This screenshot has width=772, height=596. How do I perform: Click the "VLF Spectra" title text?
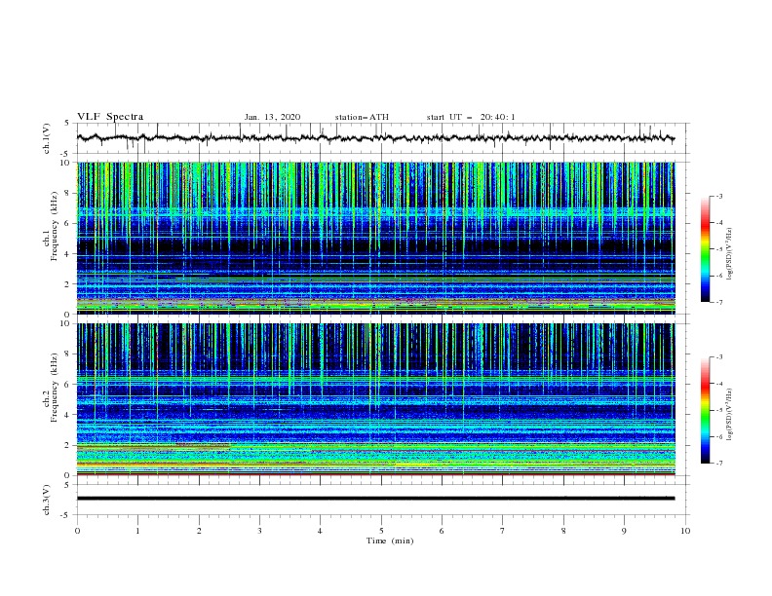click(x=110, y=117)
